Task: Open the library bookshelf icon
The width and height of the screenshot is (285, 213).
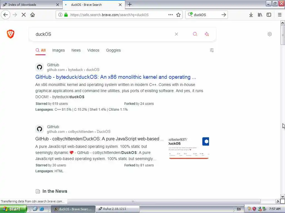Action: tap(260, 15)
